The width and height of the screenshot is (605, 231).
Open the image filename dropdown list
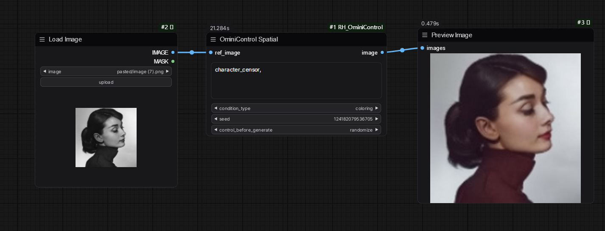pos(106,71)
